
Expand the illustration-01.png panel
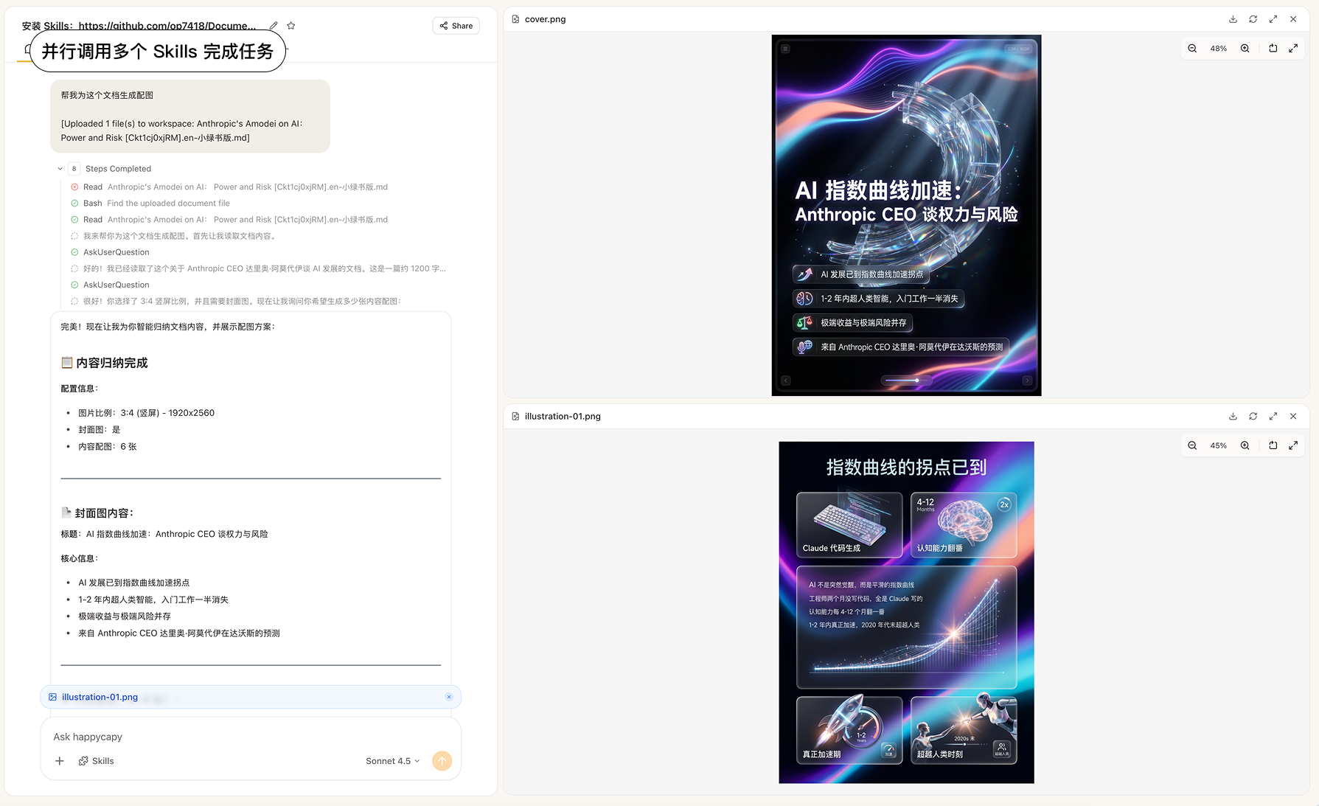click(1273, 417)
